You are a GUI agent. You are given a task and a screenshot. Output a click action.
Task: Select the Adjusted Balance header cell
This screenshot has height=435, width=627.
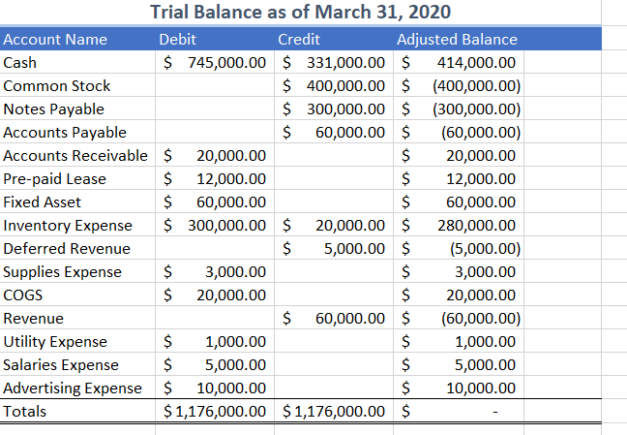pos(459,40)
